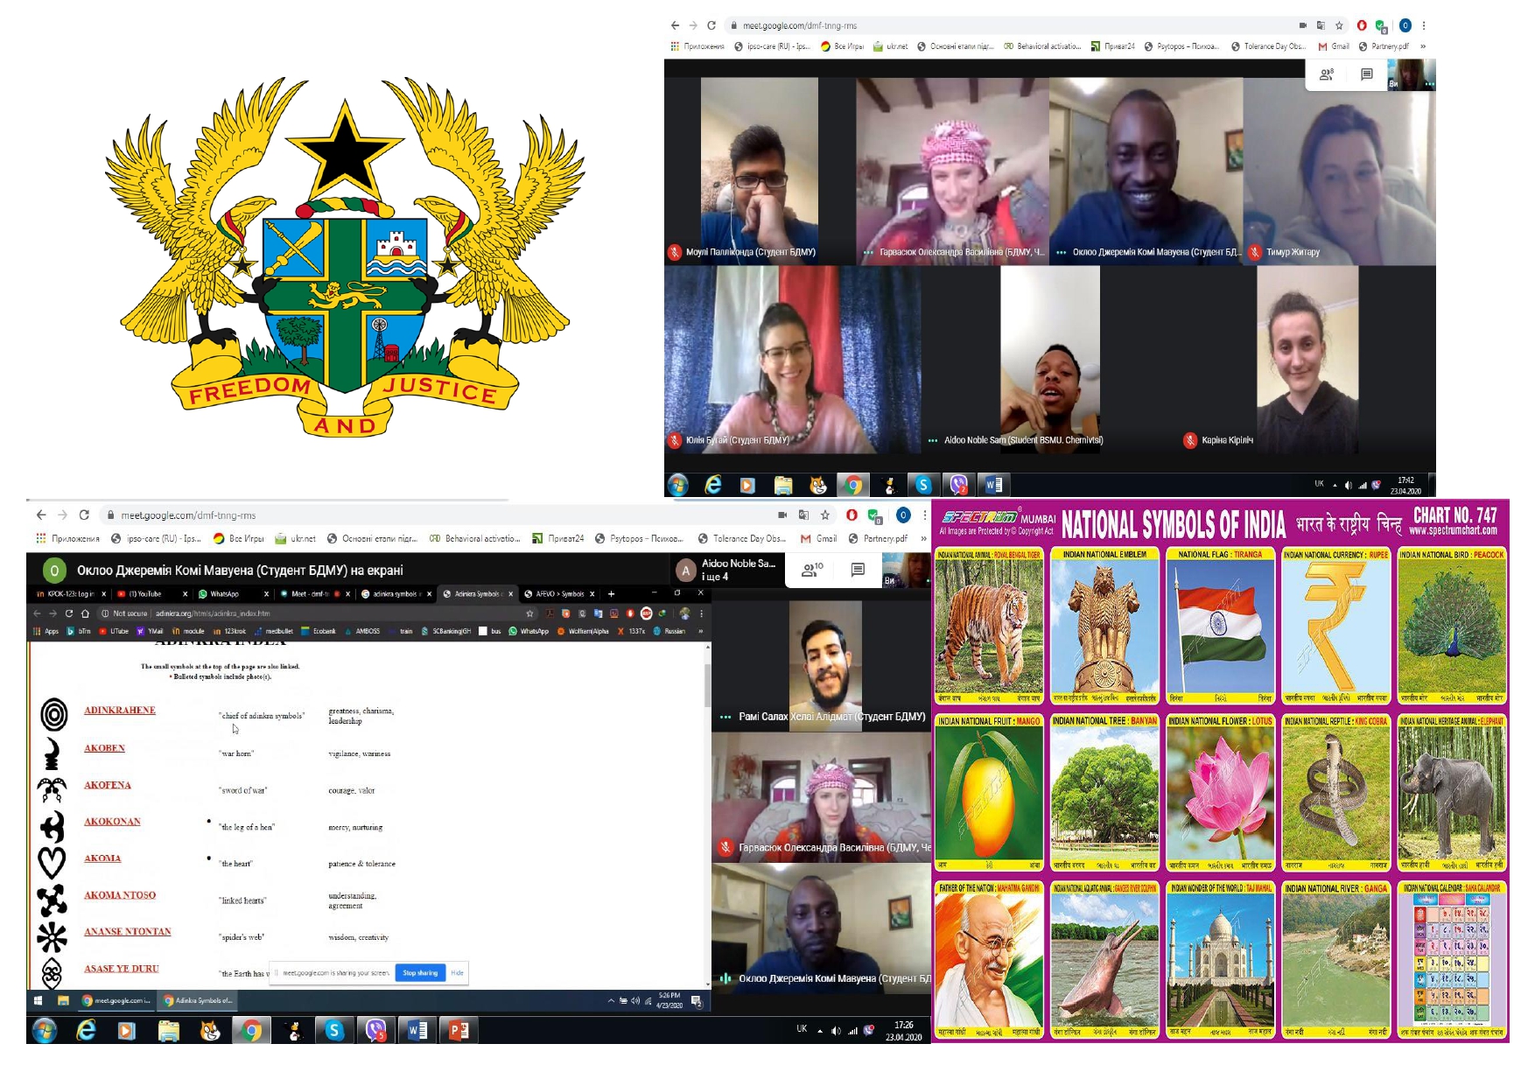Reload page in upper Chrome window
Screen dimensions: 1535x1086
711,25
